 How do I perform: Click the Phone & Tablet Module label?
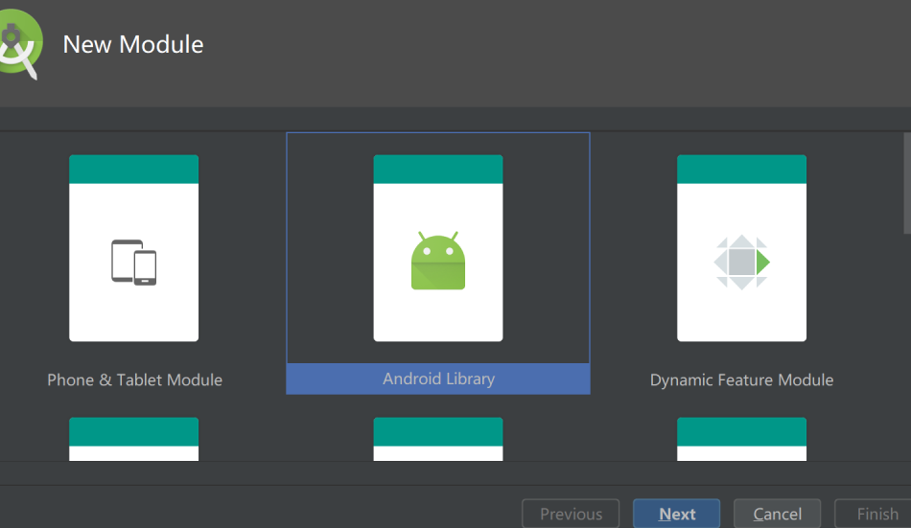click(x=135, y=379)
